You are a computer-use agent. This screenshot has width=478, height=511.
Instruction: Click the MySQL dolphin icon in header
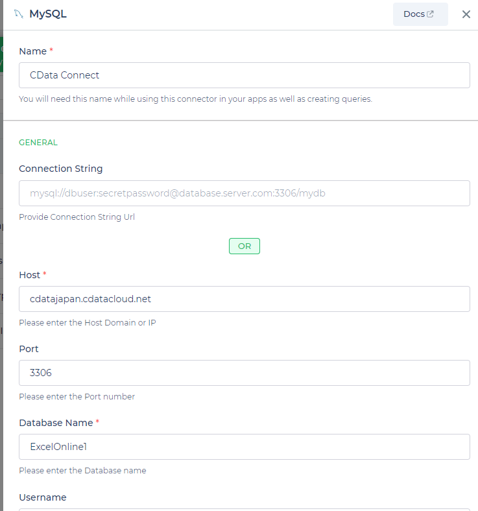(18, 14)
